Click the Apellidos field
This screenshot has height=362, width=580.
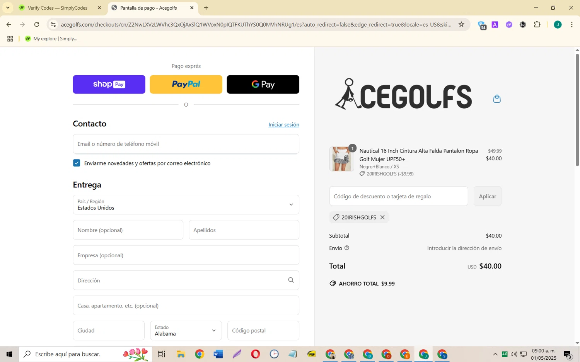[244, 230]
